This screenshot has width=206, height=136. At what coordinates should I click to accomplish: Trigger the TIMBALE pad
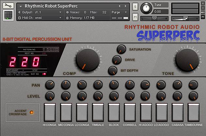click(98, 112)
